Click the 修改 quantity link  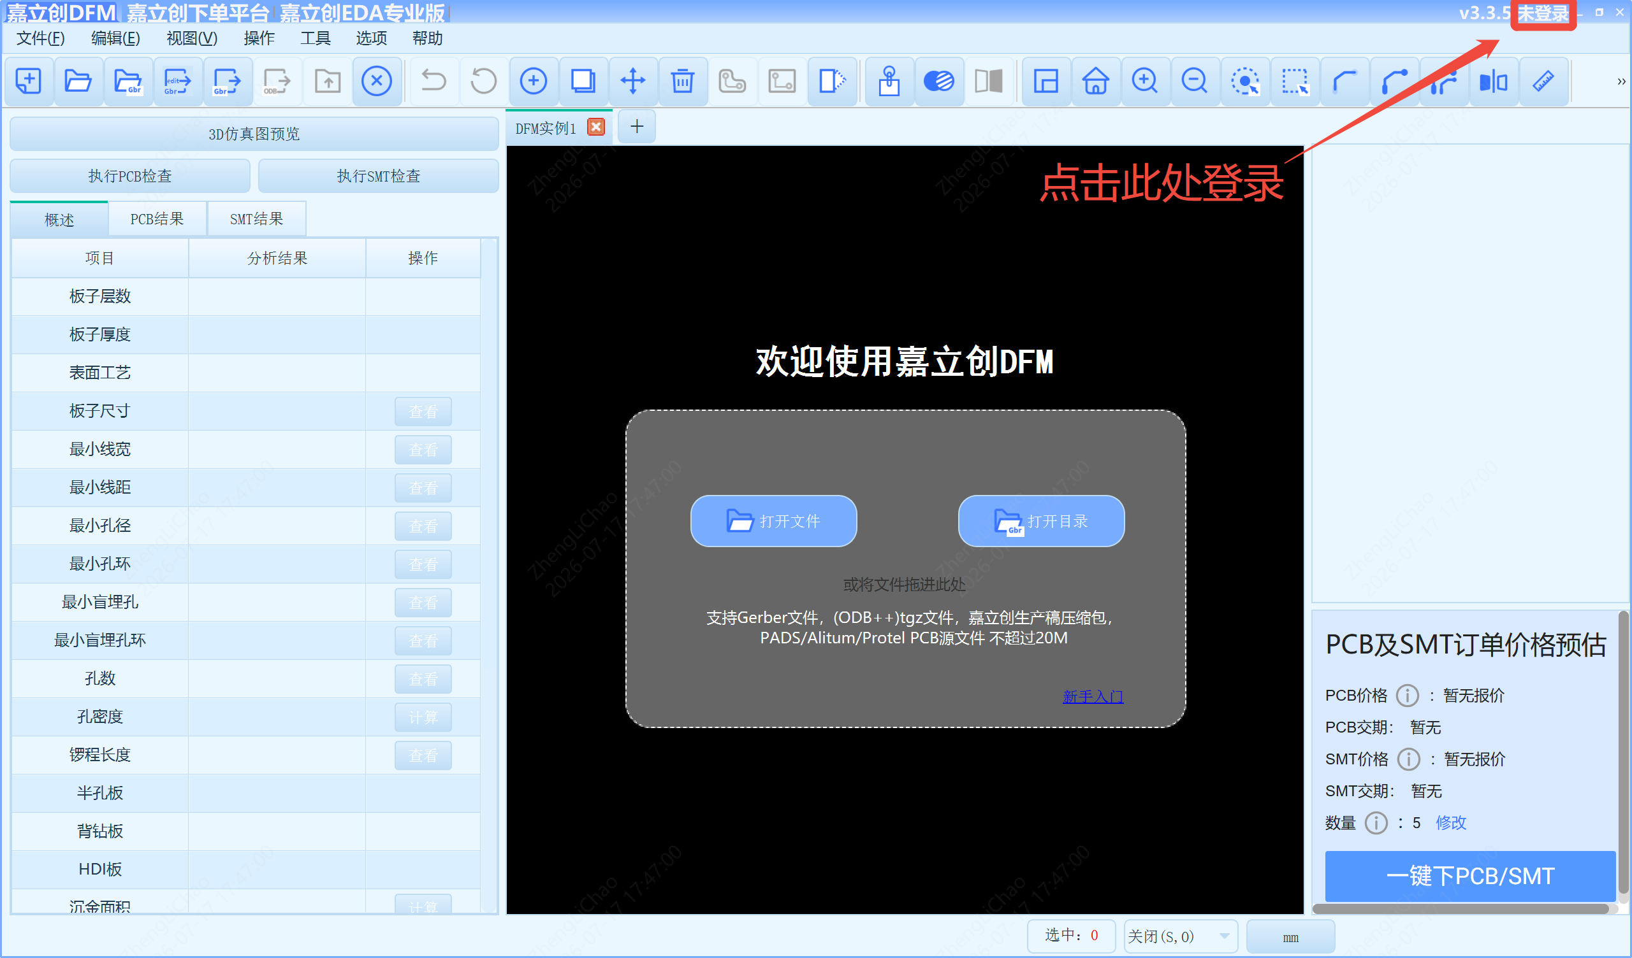click(x=1451, y=823)
